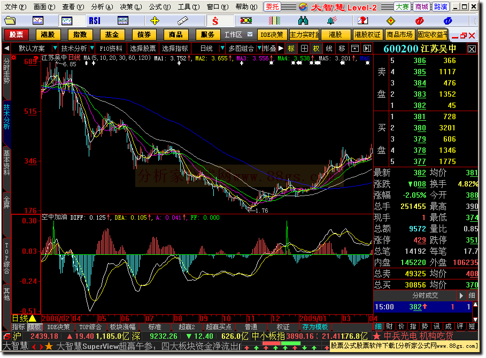Expand the 多图组合 dropdown arrow
486x358 pixels.
tap(259, 48)
